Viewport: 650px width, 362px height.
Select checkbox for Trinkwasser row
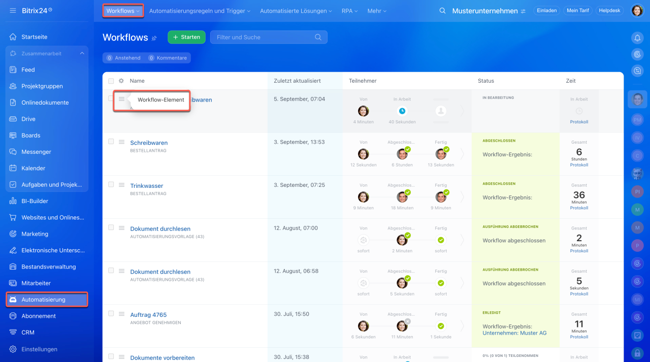point(111,185)
